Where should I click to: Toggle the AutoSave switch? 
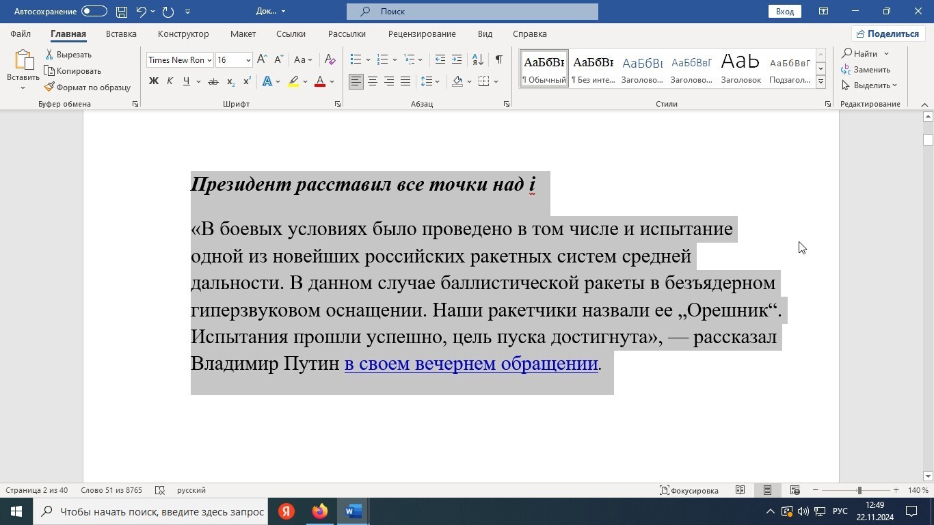click(x=94, y=12)
